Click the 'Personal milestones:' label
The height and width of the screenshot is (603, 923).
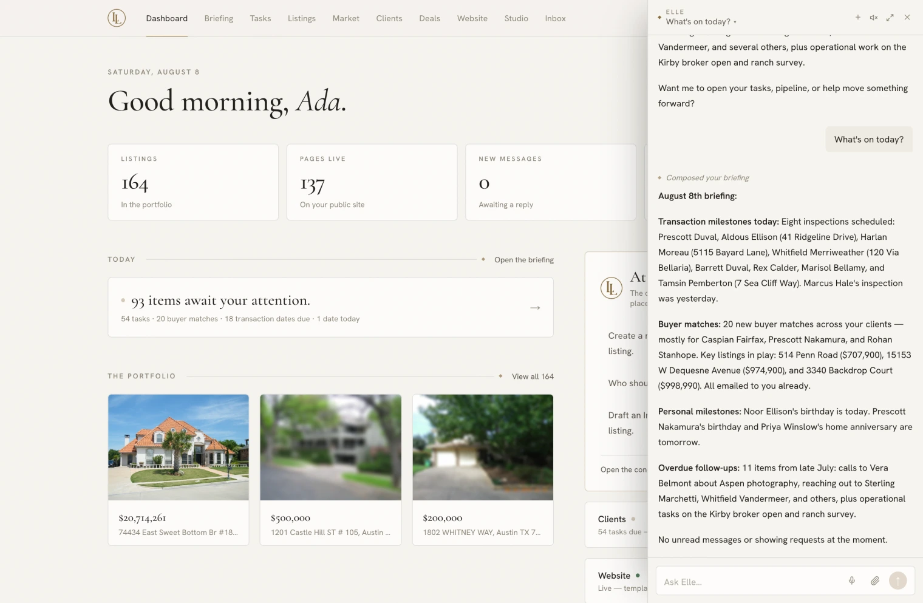tap(700, 412)
